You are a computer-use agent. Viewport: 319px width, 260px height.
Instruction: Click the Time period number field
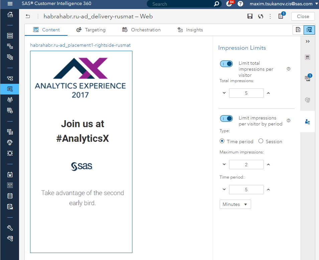point(246,189)
